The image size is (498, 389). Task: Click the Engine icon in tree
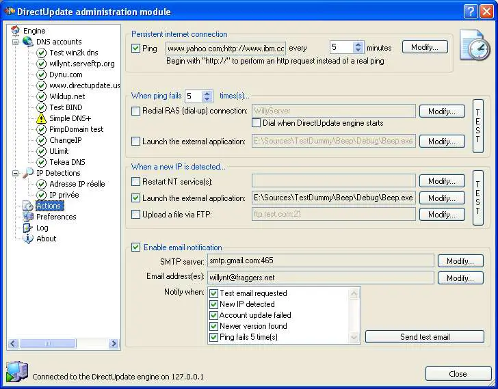click(x=16, y=31)
